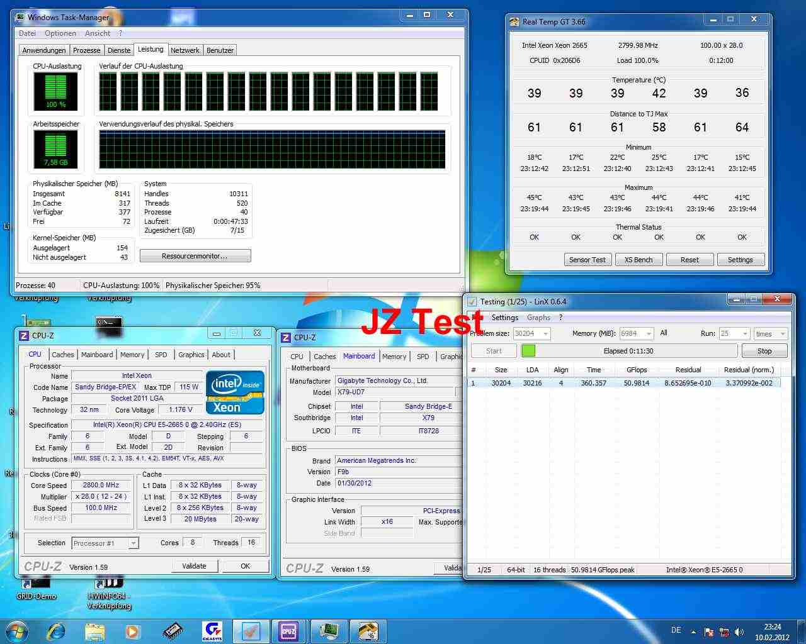Launch Internet Explorer from the taskbar

click(56, 631)
